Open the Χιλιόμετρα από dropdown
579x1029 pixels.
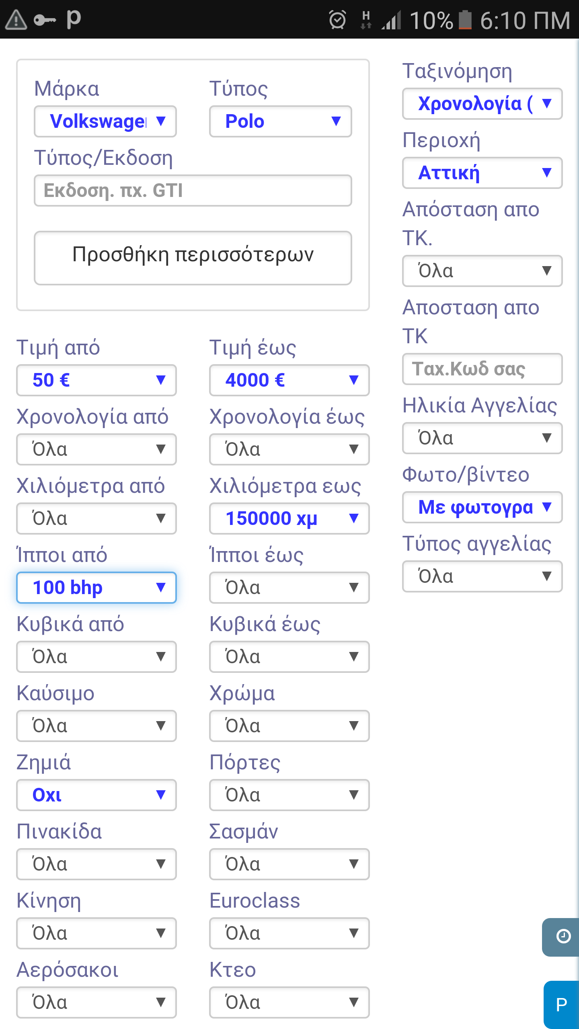(x=96, y=519)
